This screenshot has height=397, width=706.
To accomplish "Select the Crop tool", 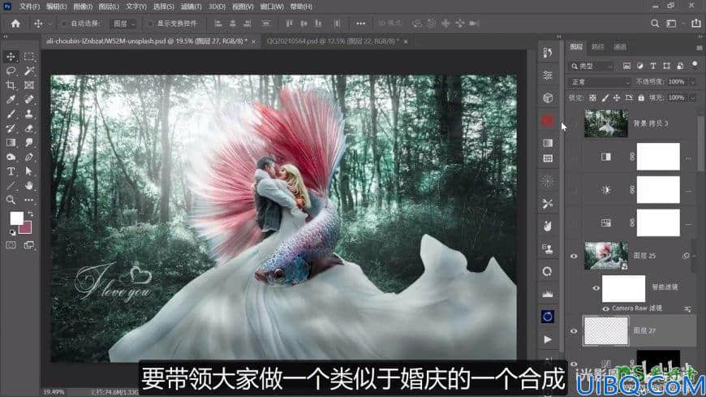I will tap(11, 85).
